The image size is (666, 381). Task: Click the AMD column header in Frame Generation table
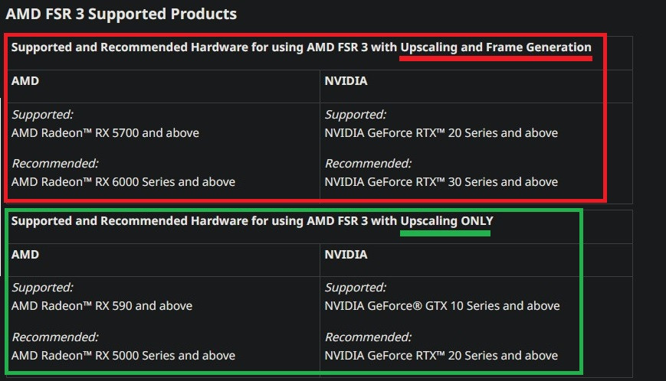tap(25, 80)
